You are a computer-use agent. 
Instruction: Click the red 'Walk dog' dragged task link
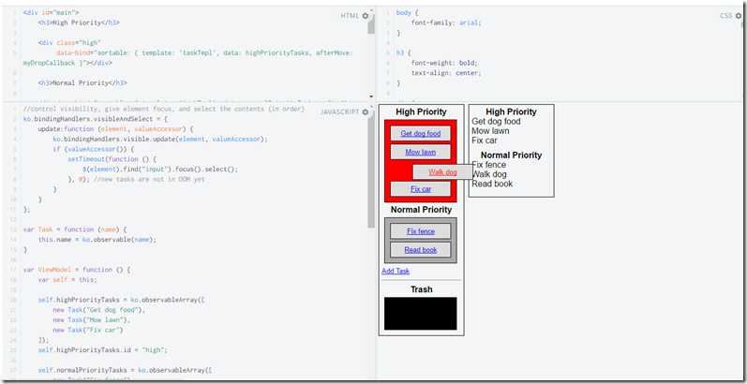[442, 172]
